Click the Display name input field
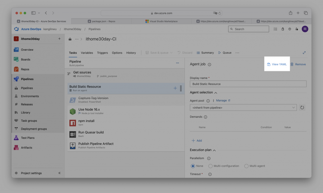 coord(248,84)
